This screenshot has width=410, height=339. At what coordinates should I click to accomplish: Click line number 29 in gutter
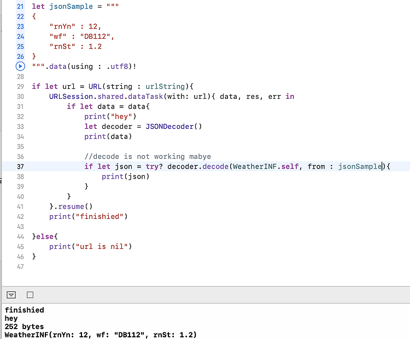(20, 86)
